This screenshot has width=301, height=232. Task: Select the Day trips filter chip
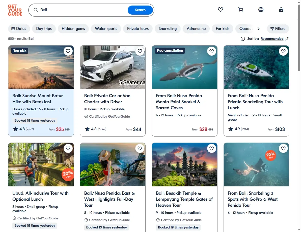point(44,29)
